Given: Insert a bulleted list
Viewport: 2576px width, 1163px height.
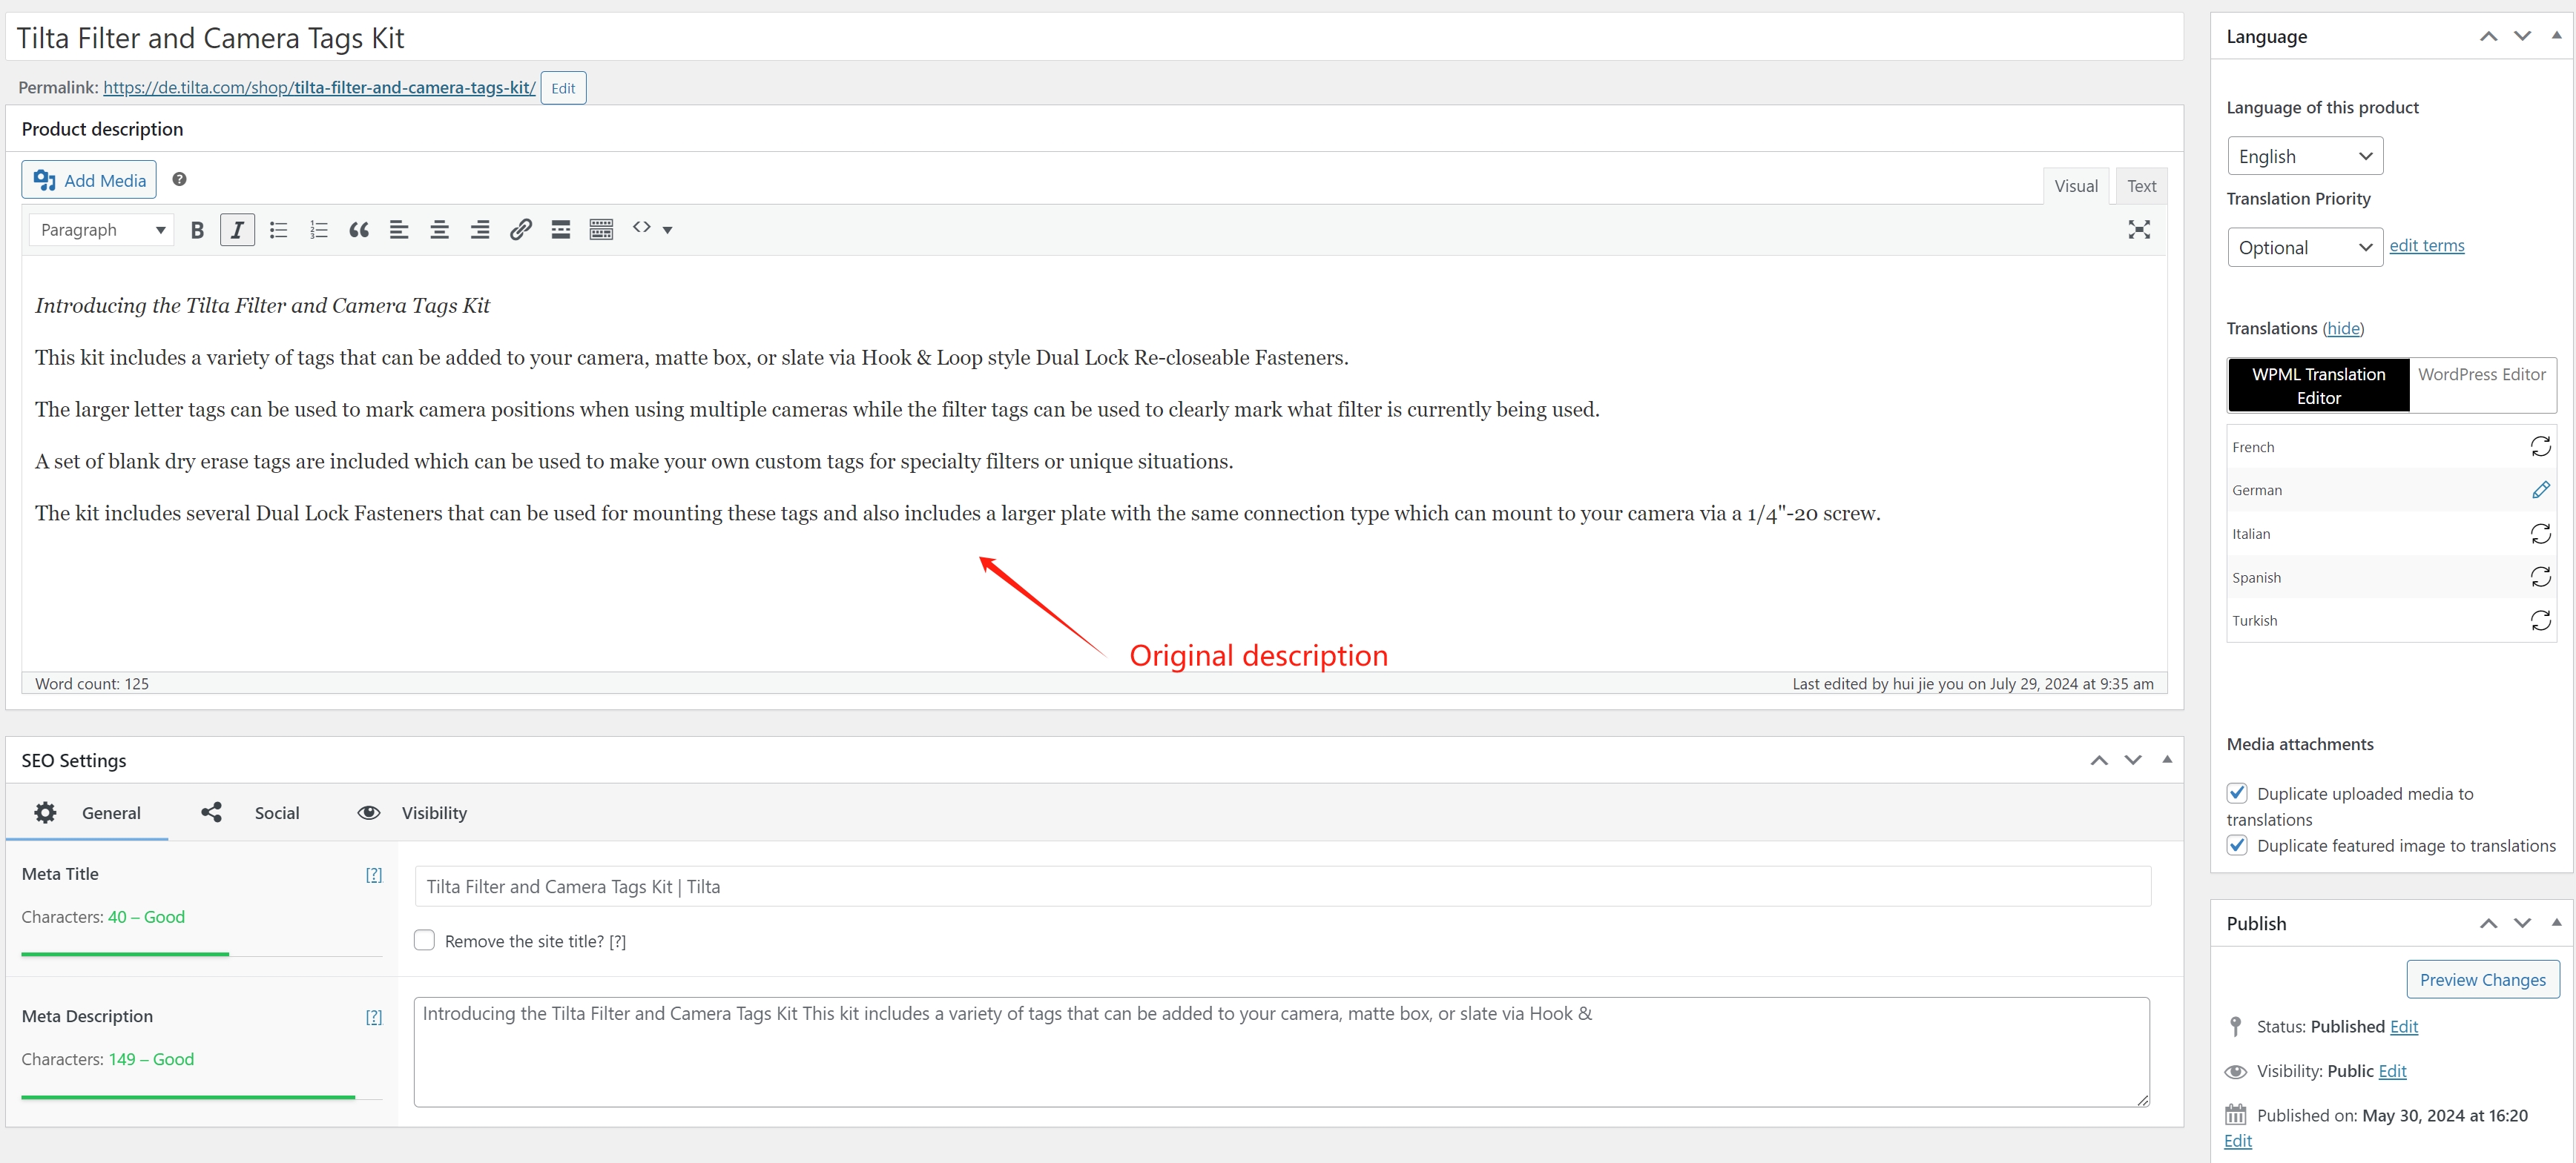Looking at the screenshot, I should pyautogui.click(x=278, y=230).
